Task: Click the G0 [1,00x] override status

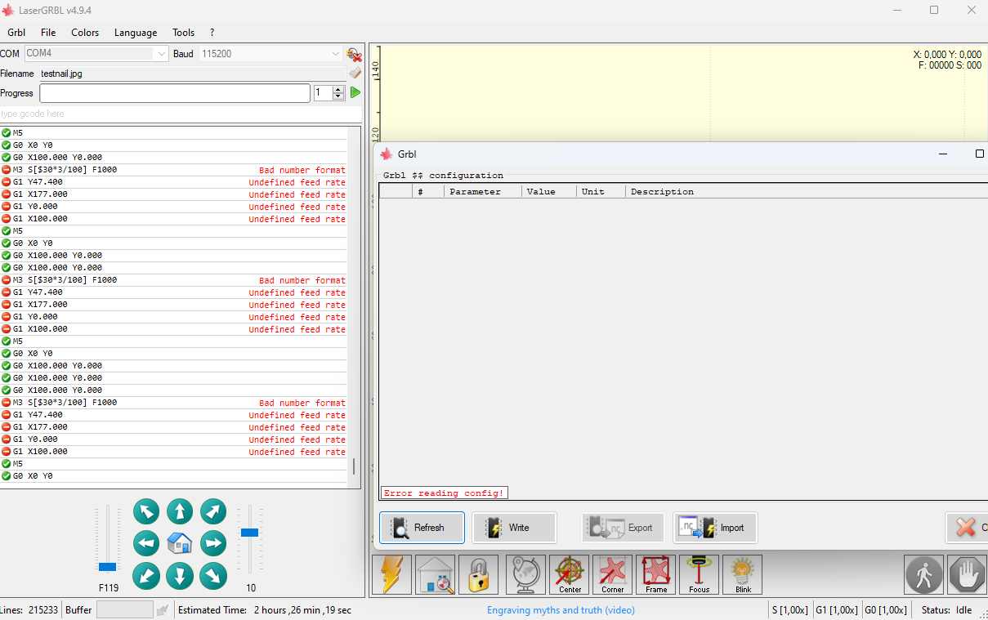Action: [886, 610]
